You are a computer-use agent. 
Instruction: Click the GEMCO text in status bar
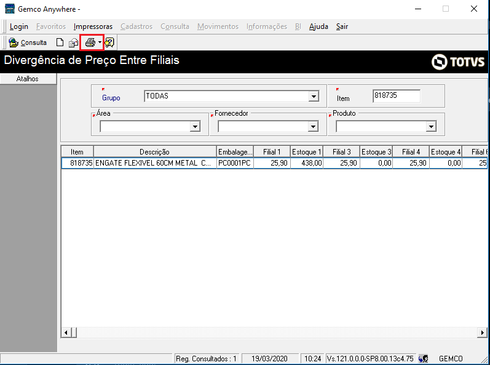click(x=451, y=358)
